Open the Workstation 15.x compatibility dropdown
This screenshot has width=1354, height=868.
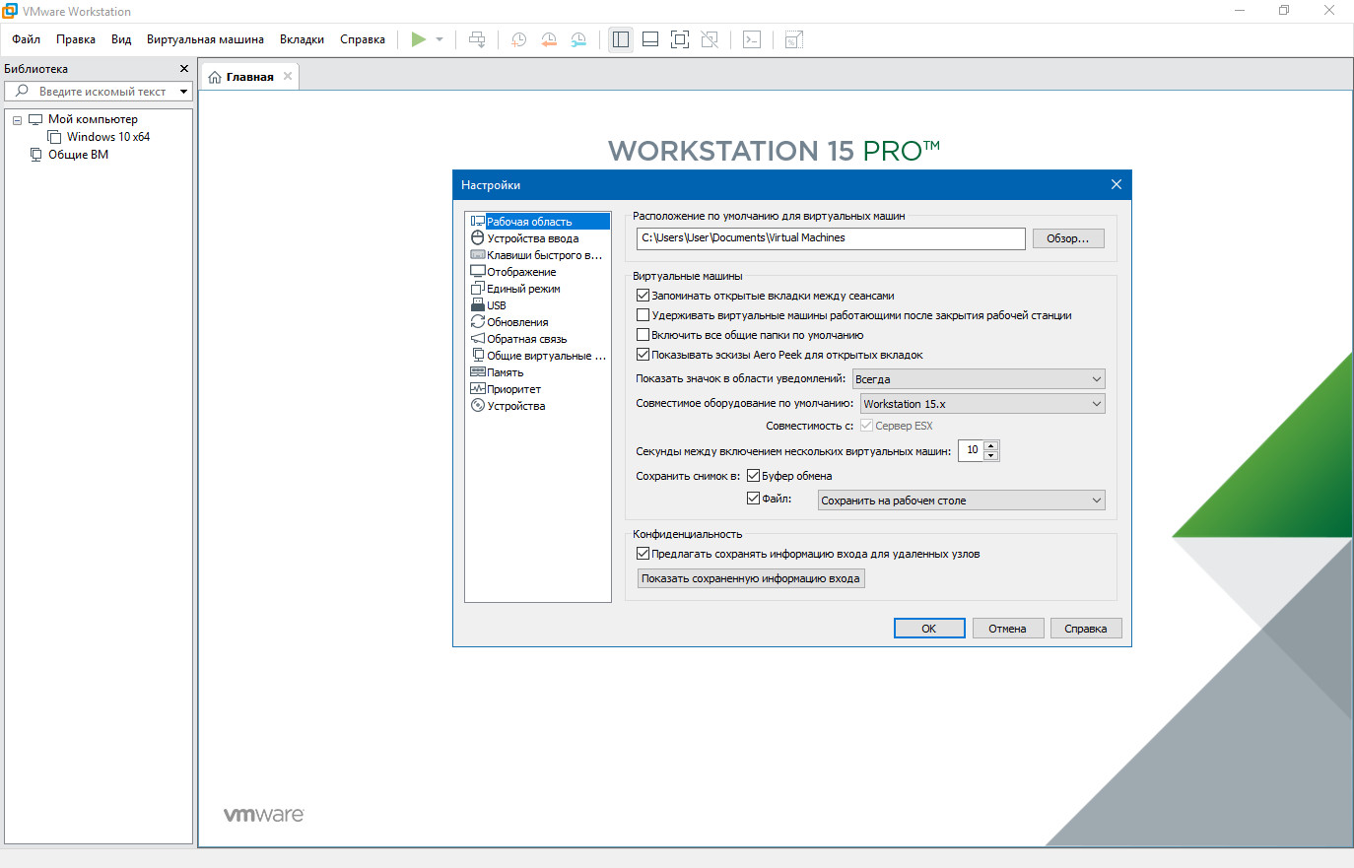(982, 404)
